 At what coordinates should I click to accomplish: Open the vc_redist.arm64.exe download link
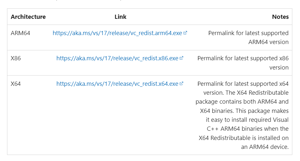point(117,33)
